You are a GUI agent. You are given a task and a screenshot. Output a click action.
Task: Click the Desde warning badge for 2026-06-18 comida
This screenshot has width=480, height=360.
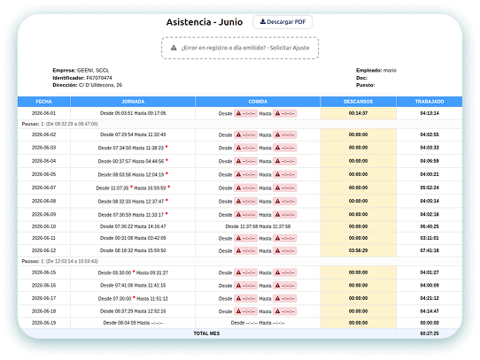(x=245, y=311)
